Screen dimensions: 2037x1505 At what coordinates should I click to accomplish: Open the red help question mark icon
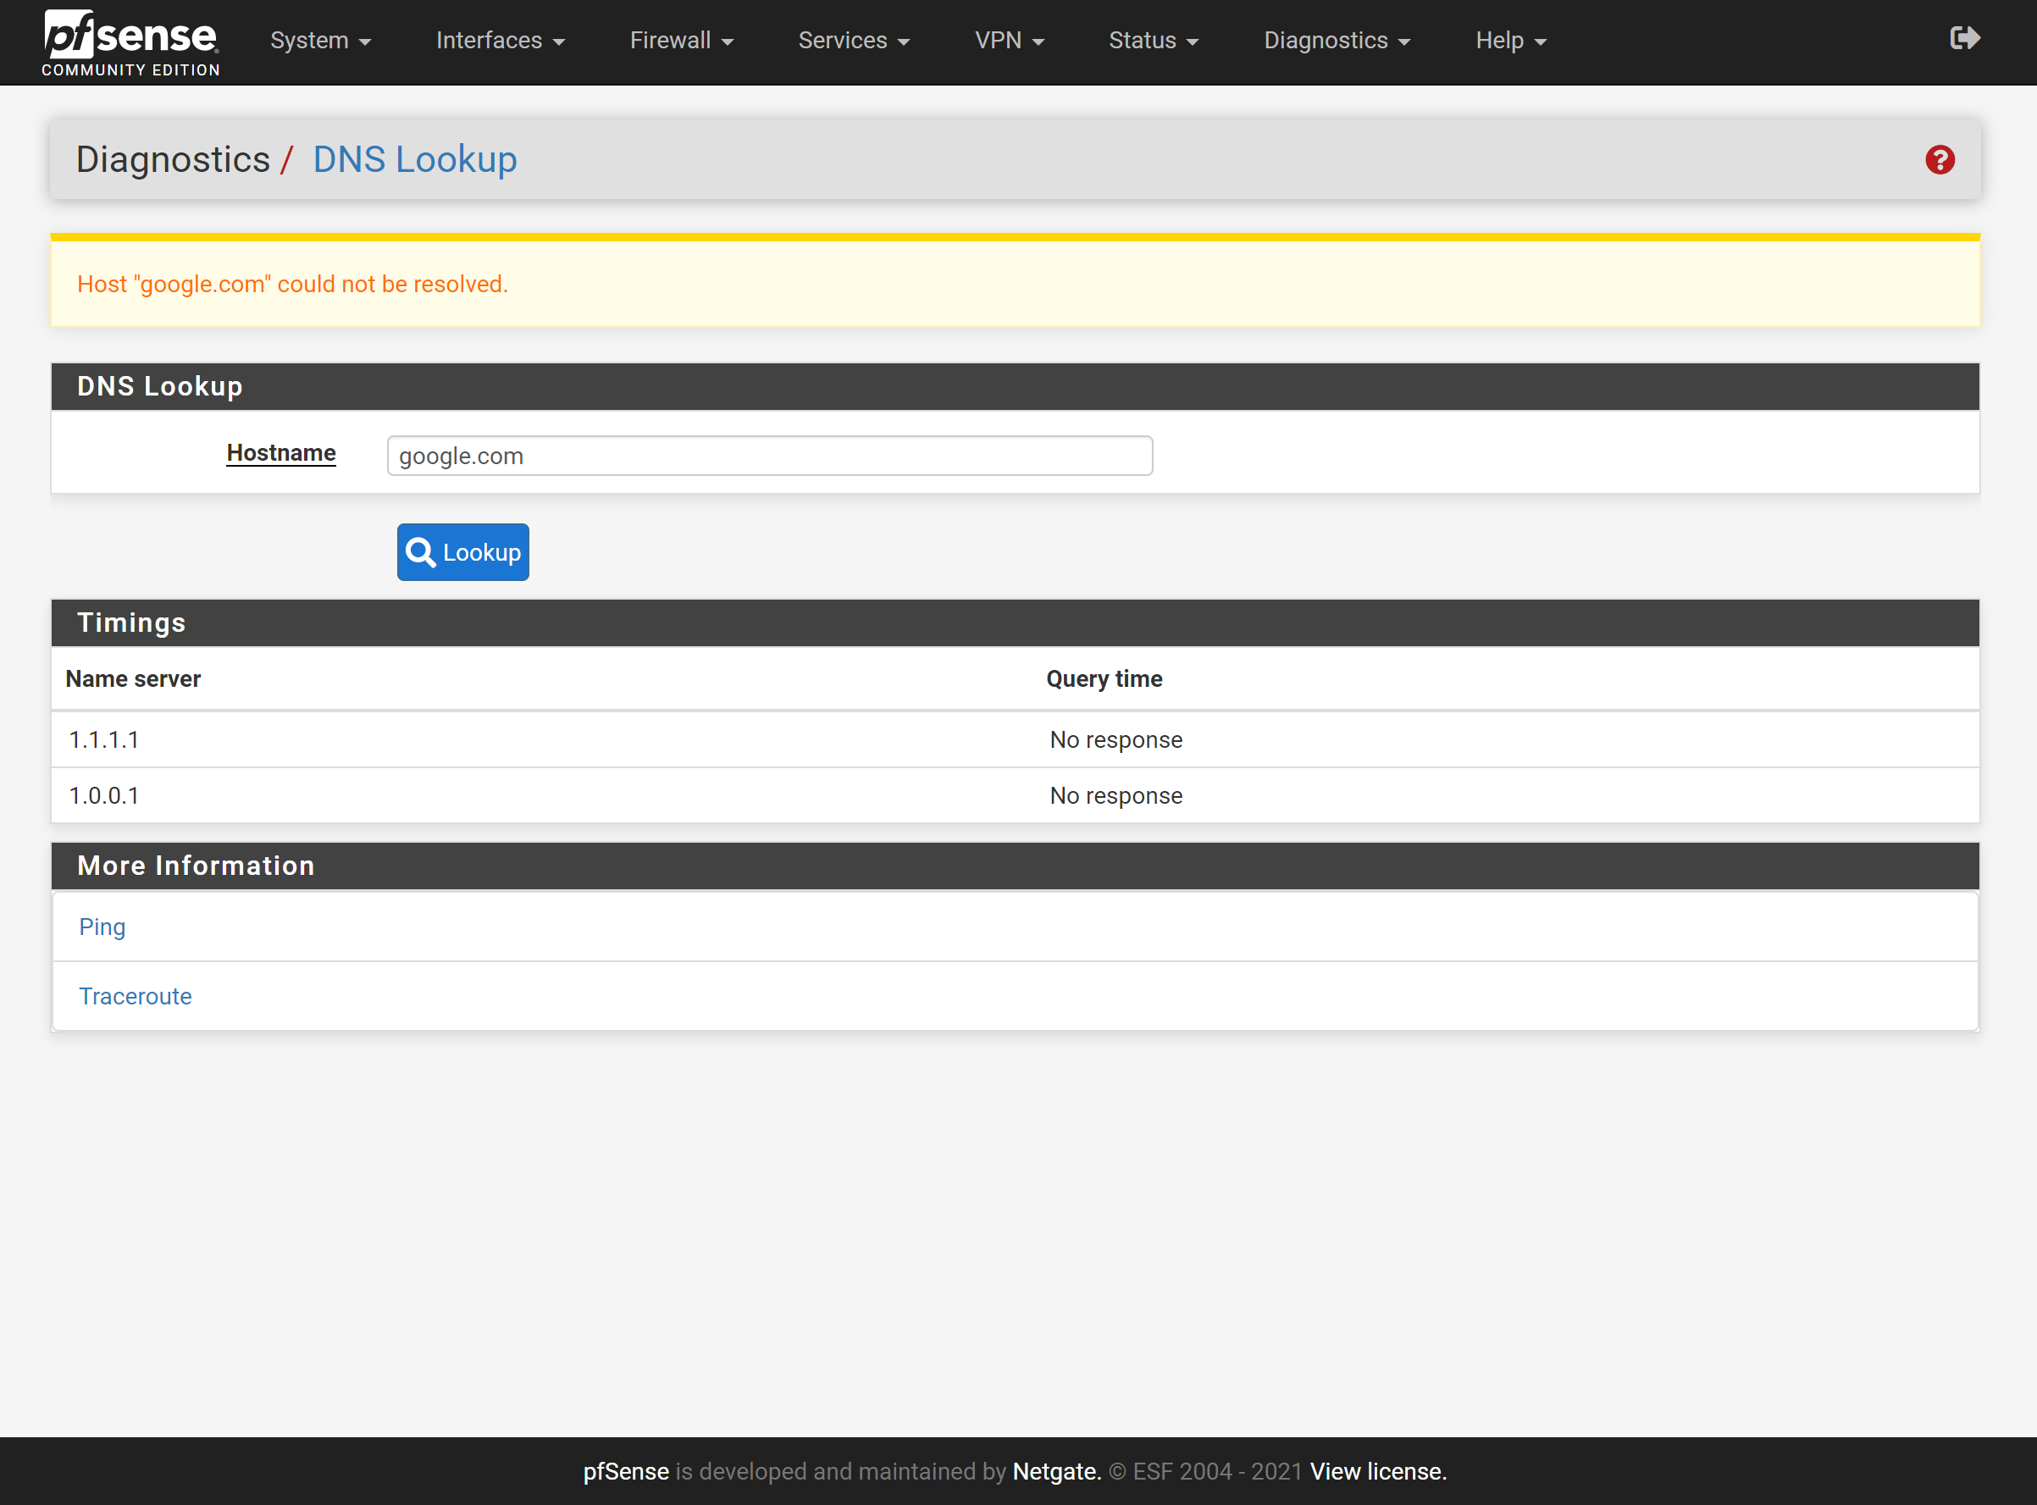coord(1940,159)
